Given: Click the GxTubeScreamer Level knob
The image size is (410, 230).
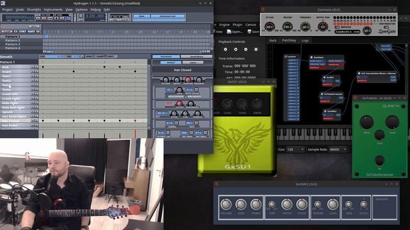Looking at the screenshot, I should click(392, 123).
